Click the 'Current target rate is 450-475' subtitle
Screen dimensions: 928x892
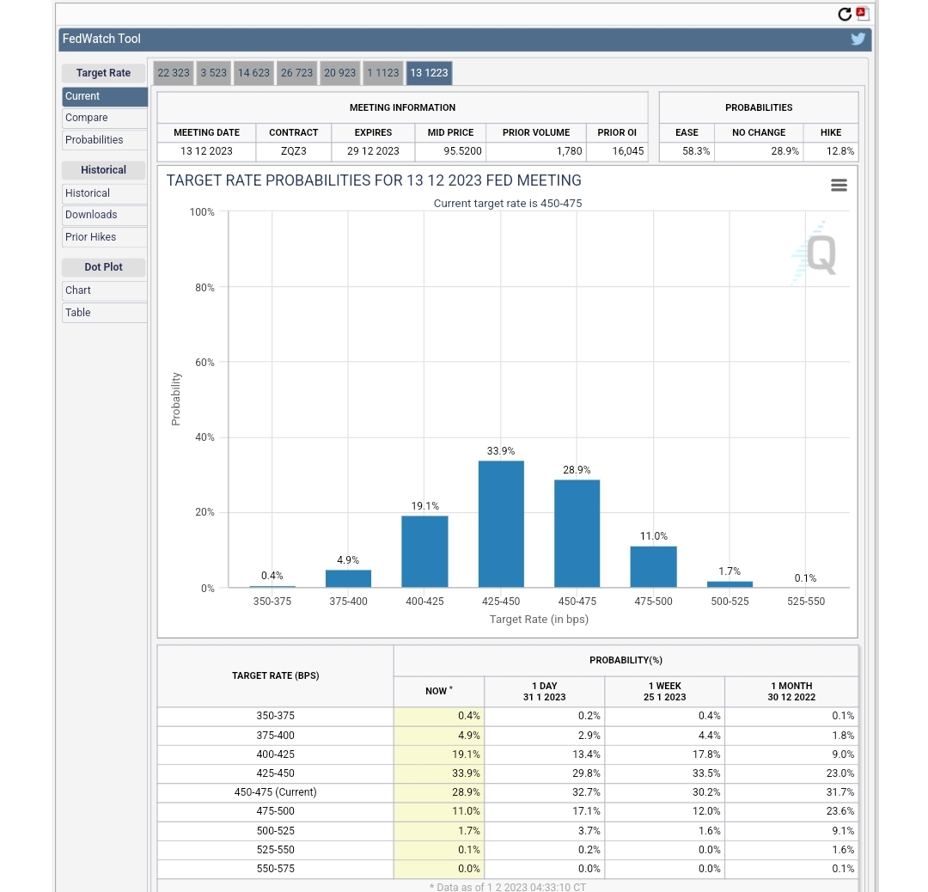[x=508, y=204]
